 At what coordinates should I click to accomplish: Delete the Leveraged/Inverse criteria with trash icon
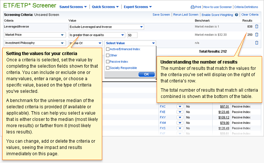(257, 26)
